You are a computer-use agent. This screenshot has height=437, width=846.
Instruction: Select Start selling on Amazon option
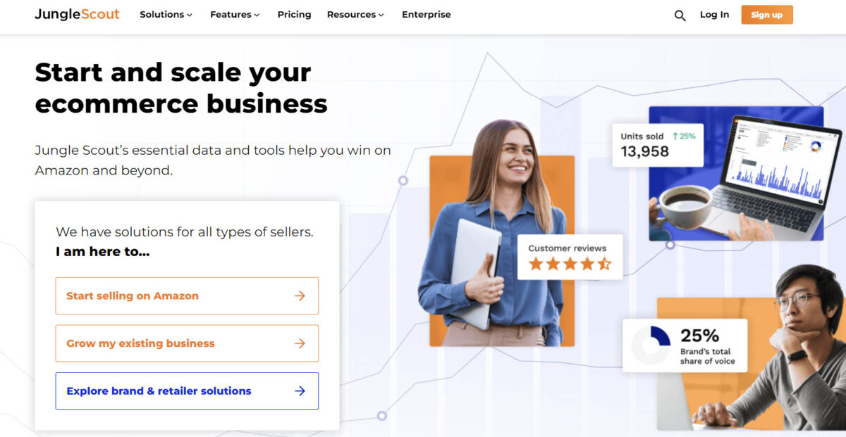click(x=187, y=296)
